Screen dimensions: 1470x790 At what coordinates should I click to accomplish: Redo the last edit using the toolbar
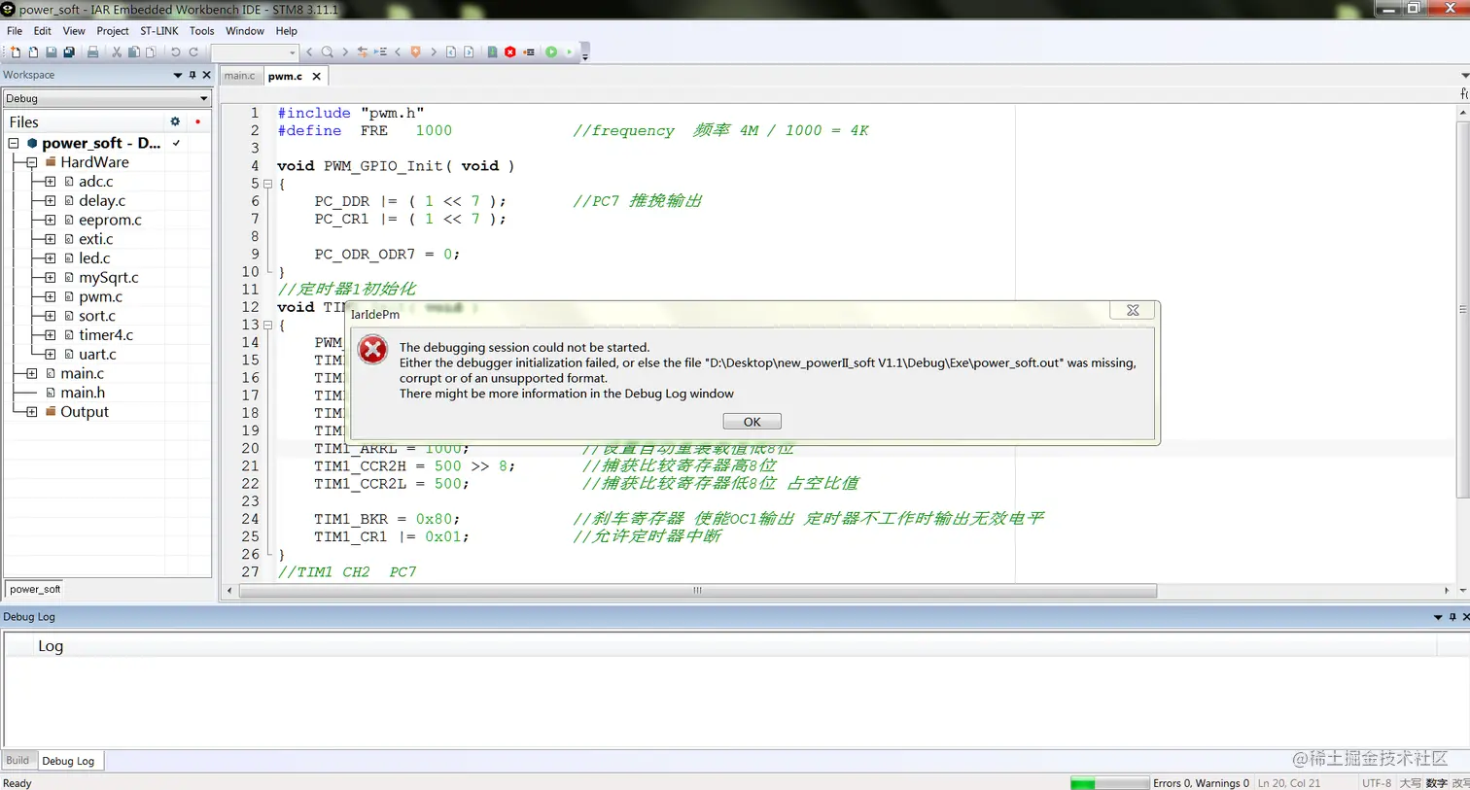click(193, 52)
